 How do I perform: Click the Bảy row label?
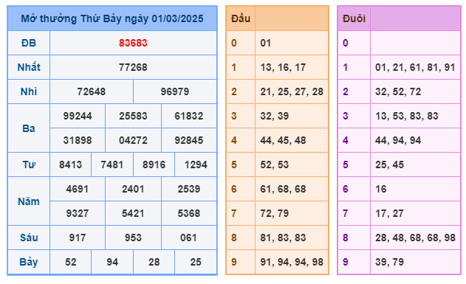(x=29, y=262)
